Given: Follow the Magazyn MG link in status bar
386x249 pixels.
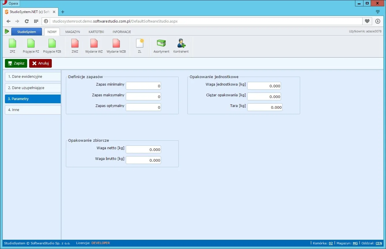Looking at the screenshot, I should click(355, 243).
